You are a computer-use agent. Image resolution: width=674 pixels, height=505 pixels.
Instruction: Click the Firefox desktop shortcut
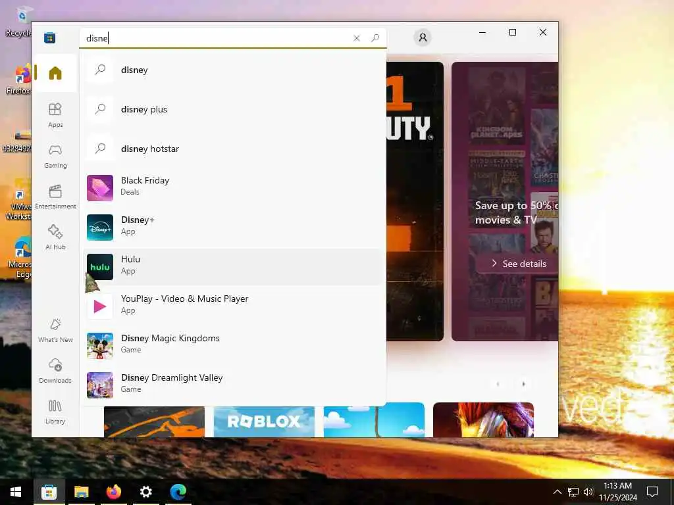click(x=18, y=80)
